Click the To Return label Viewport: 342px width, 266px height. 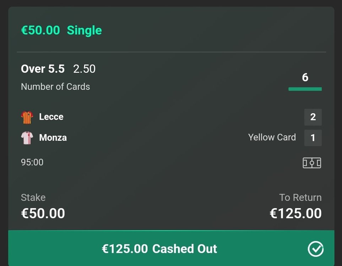[300, 198]
